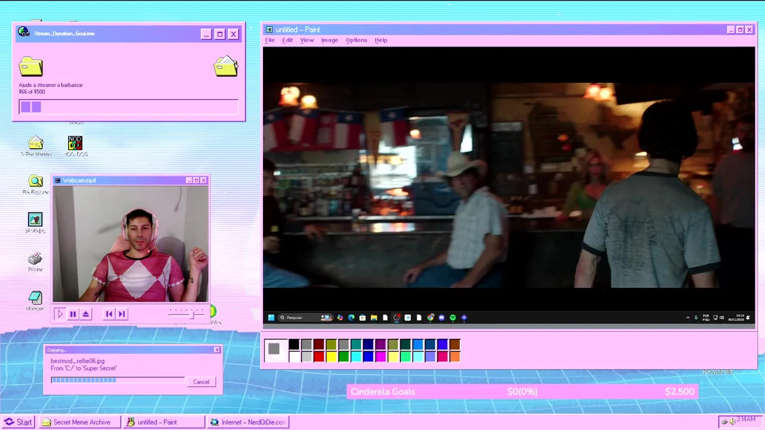Open the notification bell in inner taskbar
The width and height of the screenshot is (765, 430).
coord(748,318)
